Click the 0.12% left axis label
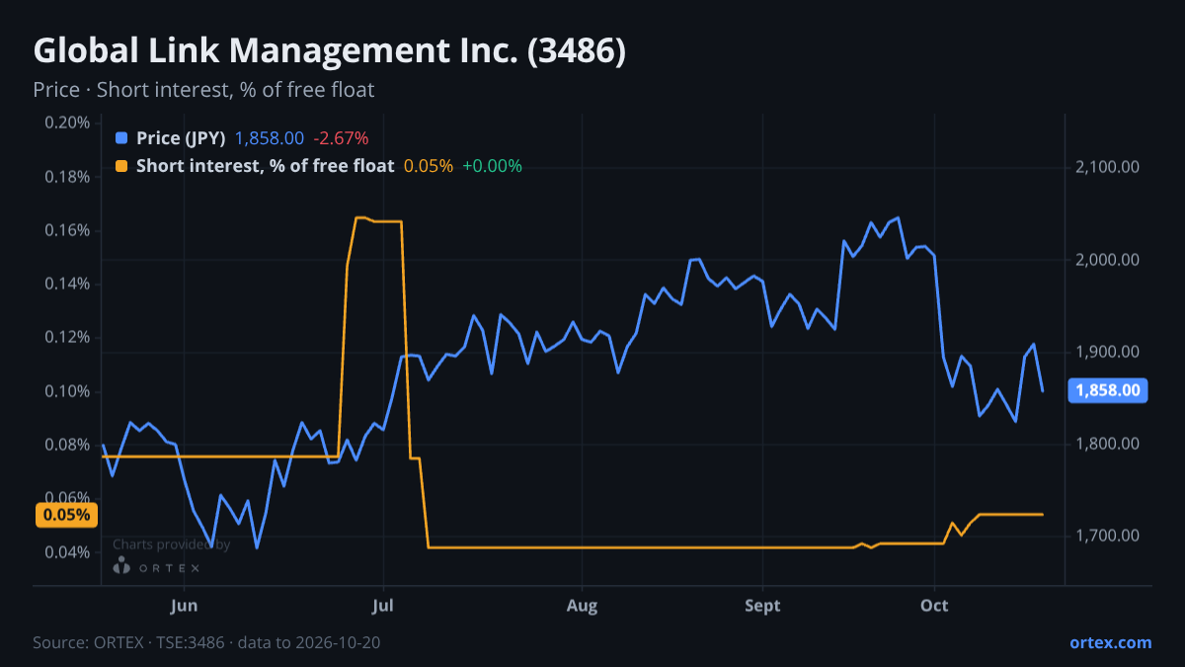The image size is (1185, 667). click(x=67, y=337)
